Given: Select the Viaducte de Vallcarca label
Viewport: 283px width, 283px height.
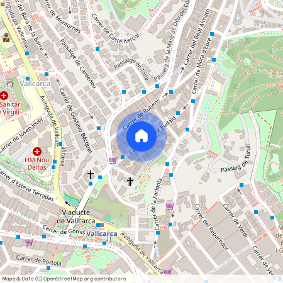Looking at the screenshot, I should pyautogui.click(x=76, y=216).
